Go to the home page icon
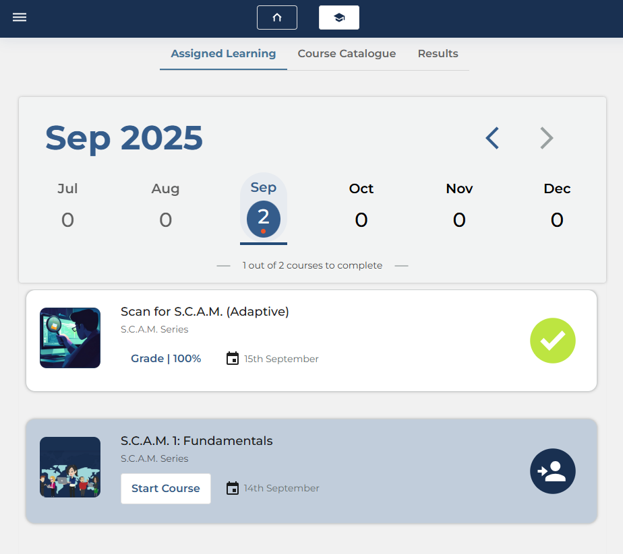 [x=276, y=18]
